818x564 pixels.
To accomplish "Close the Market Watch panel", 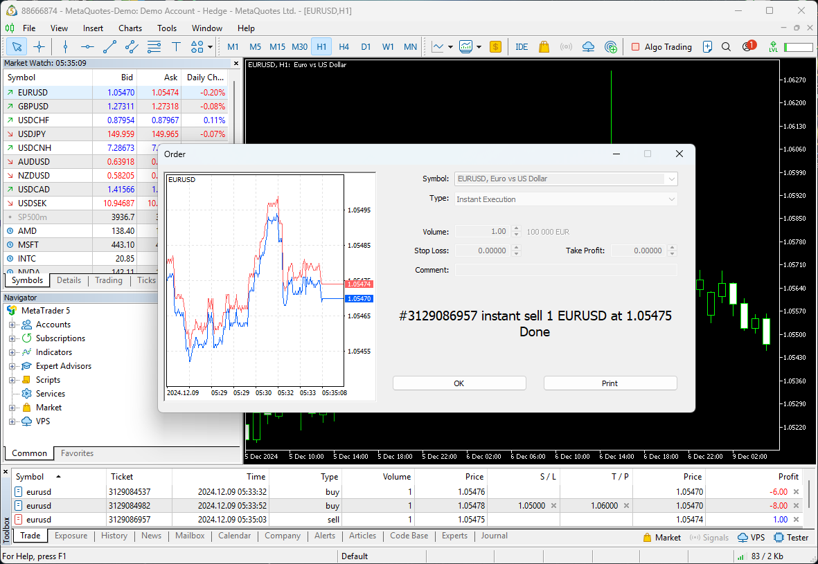I will tap(236, 63).
